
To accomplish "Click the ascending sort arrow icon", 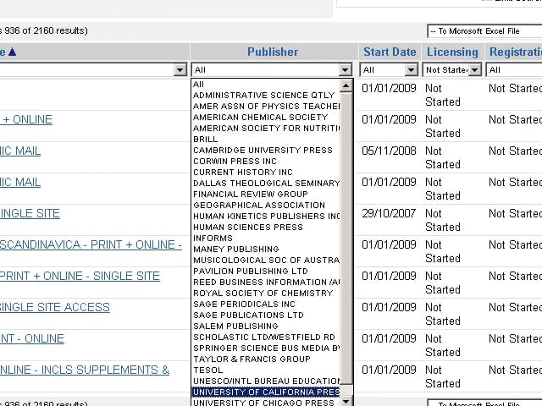I will 13,52.
